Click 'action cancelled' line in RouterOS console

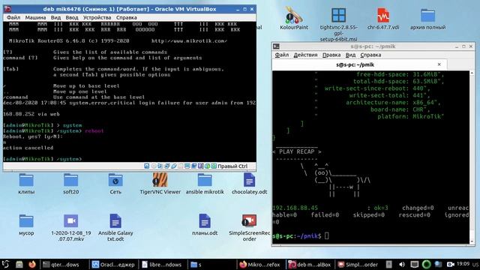pyautogui.click(x=28, y=148)
